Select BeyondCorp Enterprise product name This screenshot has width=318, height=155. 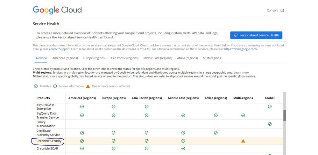click(x=45, y=107)
